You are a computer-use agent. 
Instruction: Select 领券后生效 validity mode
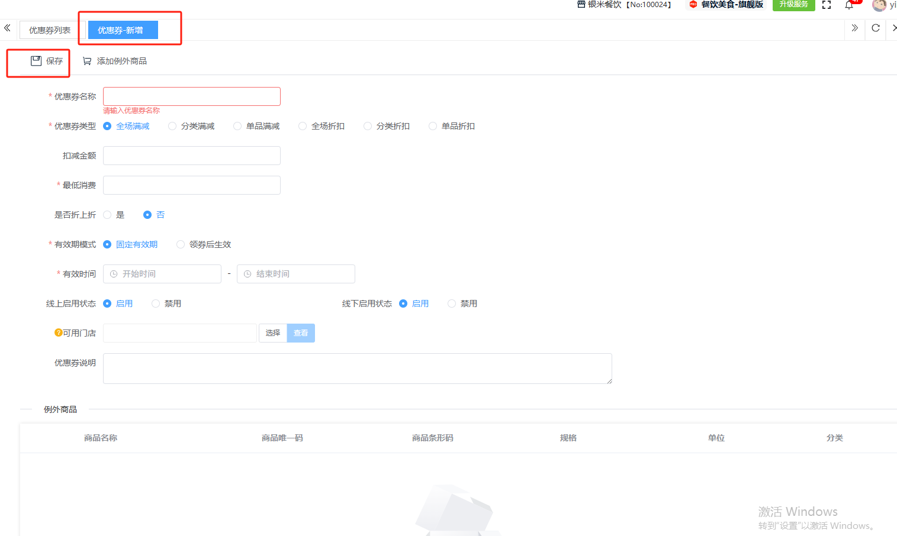[x=181, y=244]
